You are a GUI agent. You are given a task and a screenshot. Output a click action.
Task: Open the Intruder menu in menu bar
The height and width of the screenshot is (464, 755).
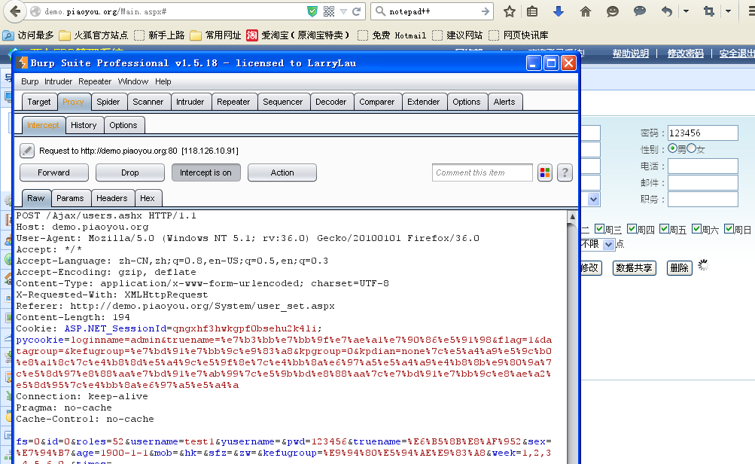coord(58,81)
